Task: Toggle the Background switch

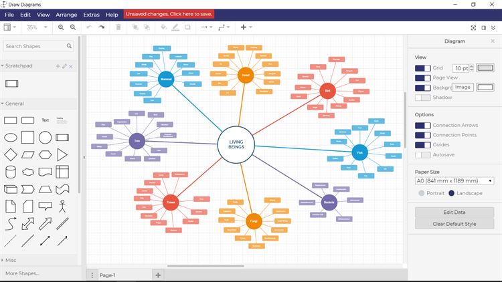Action: 422,88
